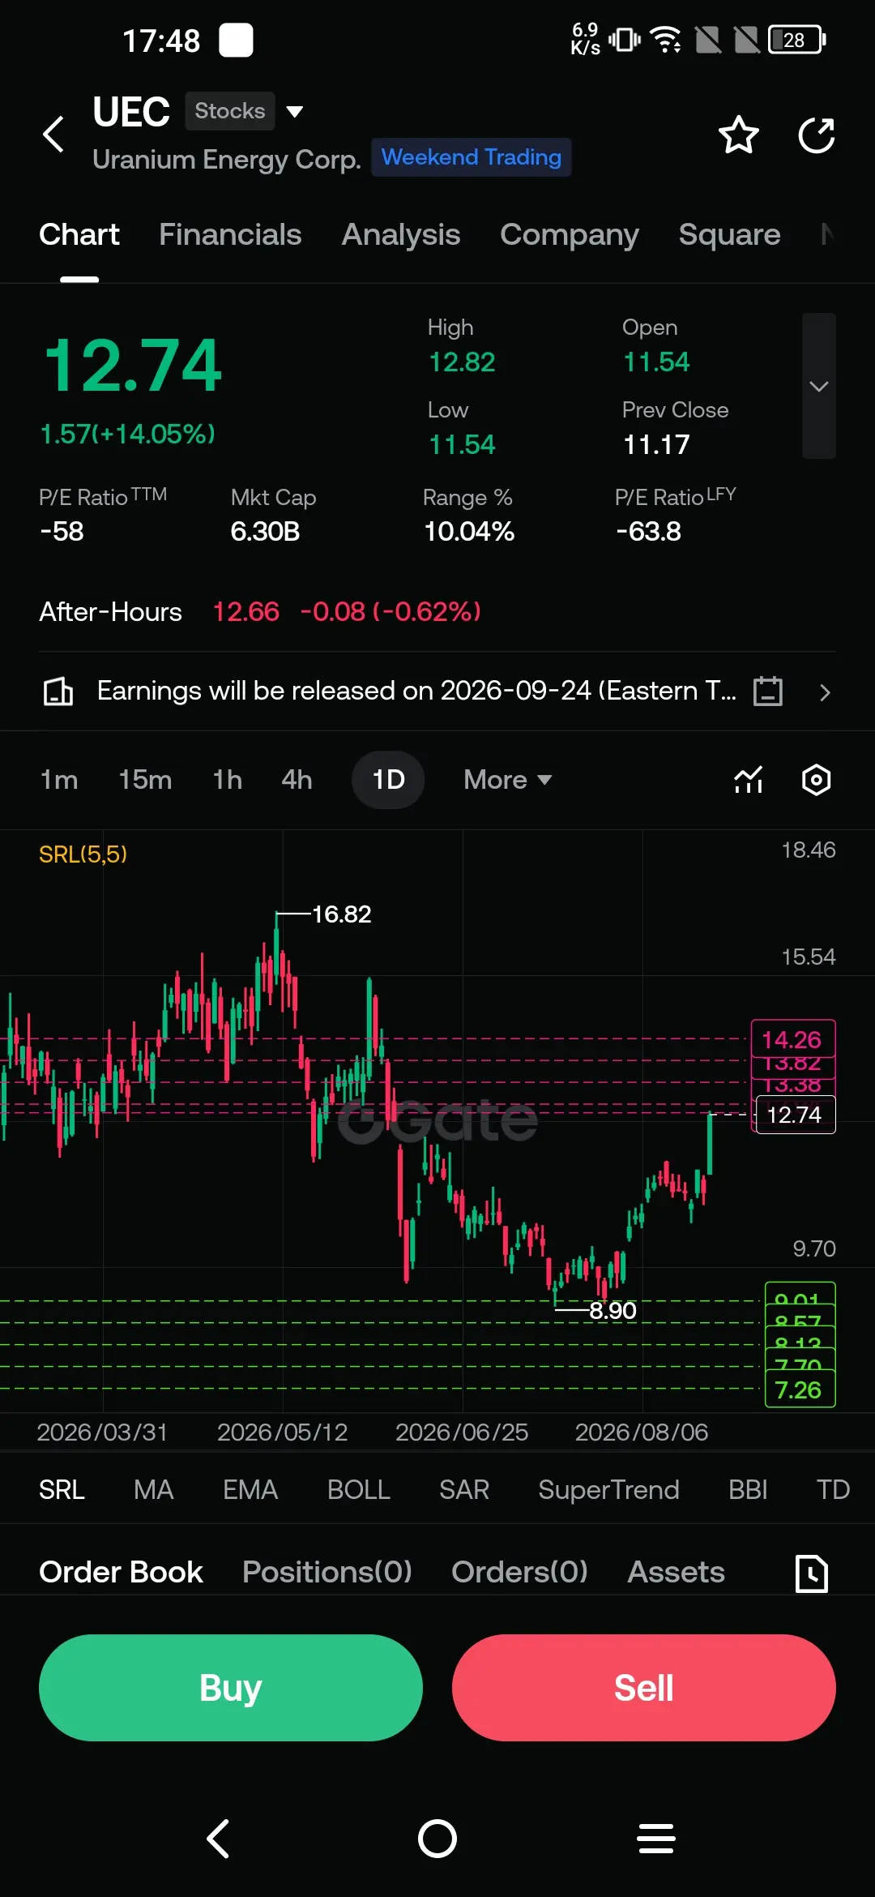Tap the share icon in the header
Viewport: 875px width, 1897px height.
coord(817,135)
